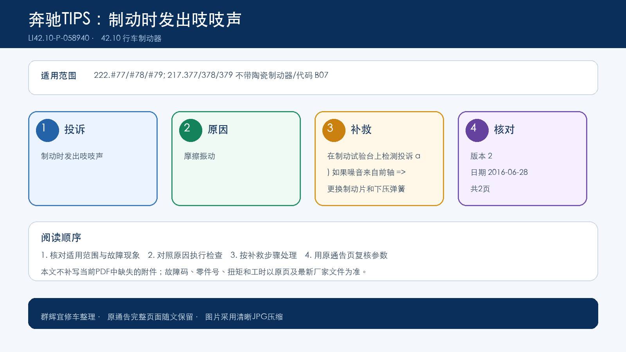Click the green number 2 circle badge
This screenshot has width=626, height=352.
191,130
